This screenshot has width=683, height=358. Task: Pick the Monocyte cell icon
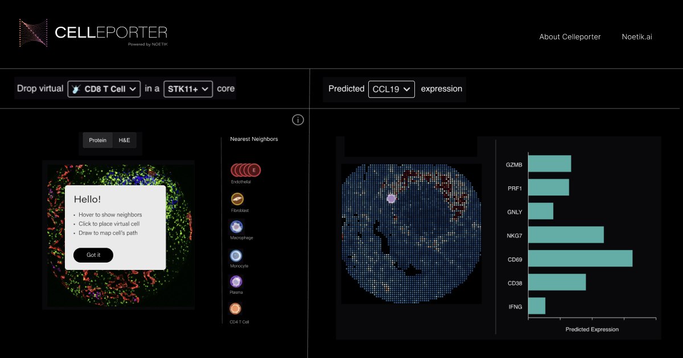pyautogui.click(x=236, y=256)
